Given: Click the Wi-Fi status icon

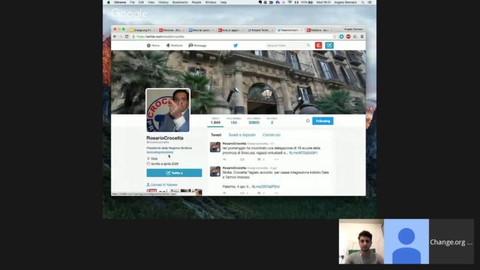Looking at the screenshot, I should point(289,2).
